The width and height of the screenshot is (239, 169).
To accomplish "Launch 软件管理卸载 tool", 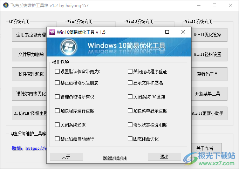I will pos(29,74).
